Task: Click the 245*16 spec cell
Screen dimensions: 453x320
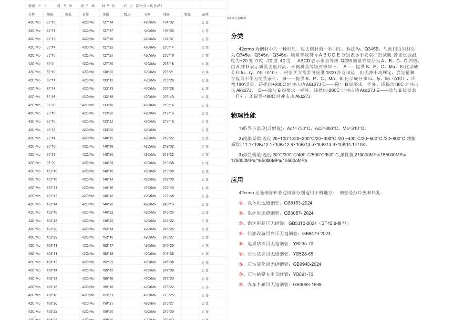Action: tap(168, 204)
